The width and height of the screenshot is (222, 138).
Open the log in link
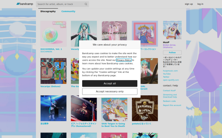tap(200, 4)
